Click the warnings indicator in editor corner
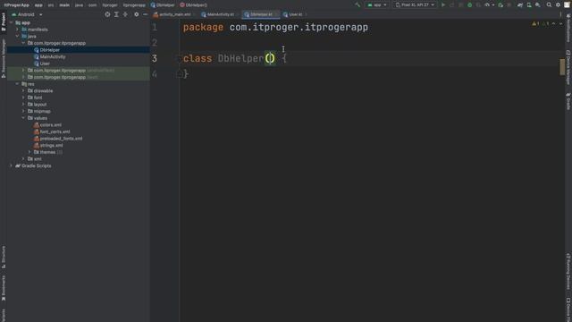 click(540, 24)
